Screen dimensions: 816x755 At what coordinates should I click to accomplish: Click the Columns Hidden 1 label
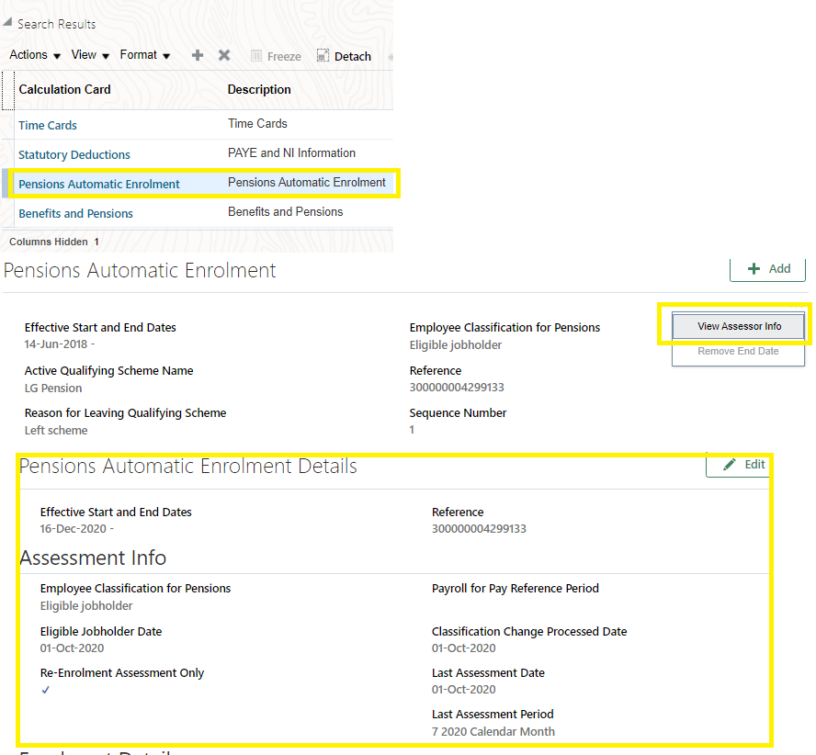(51, 242)
